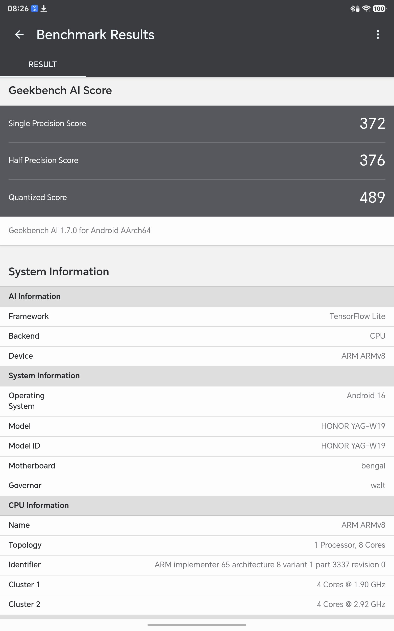This screenshot has width=394, height=631.
Task: Tap the 08:26 clock
Action: point(18,9)
